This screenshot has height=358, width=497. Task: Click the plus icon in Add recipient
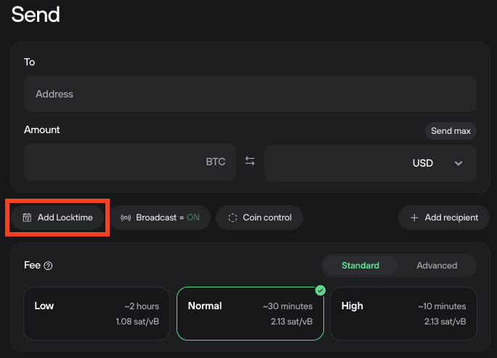coord(414,218)
